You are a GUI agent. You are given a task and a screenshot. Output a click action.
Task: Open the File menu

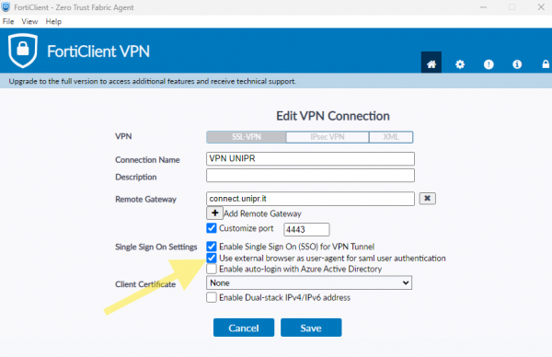(8, 21)
